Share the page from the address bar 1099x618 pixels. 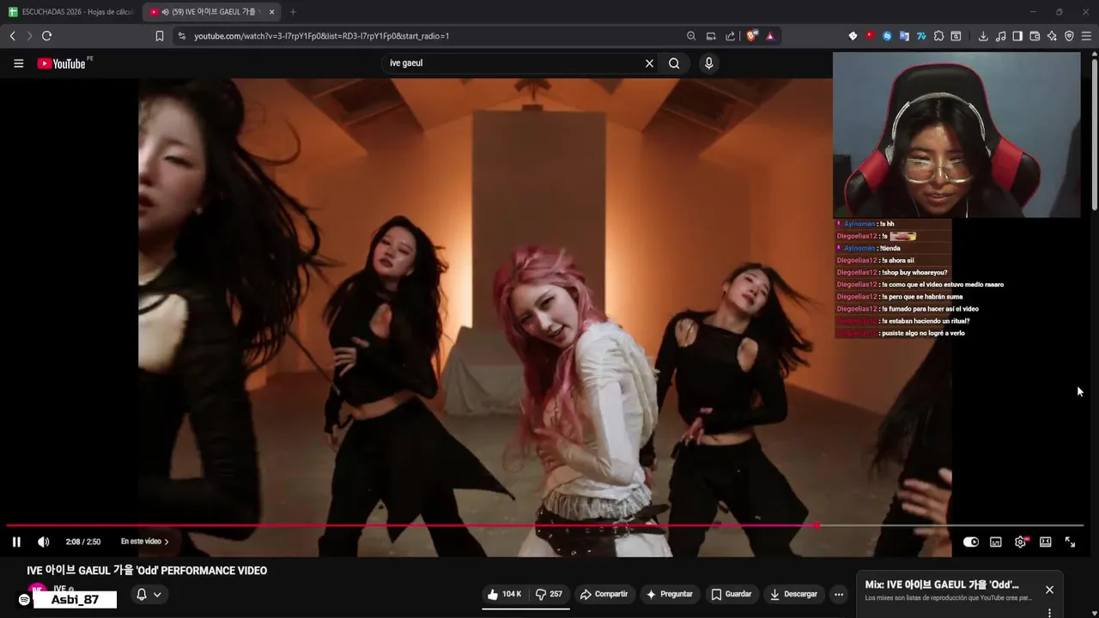pyautogui.click(x=731, y=36)
